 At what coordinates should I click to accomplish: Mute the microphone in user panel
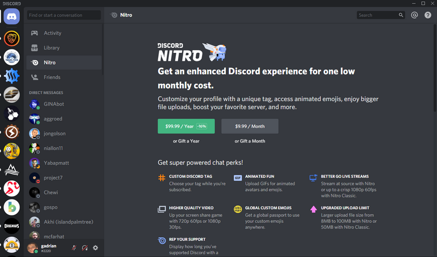click(x=74, y=247)
